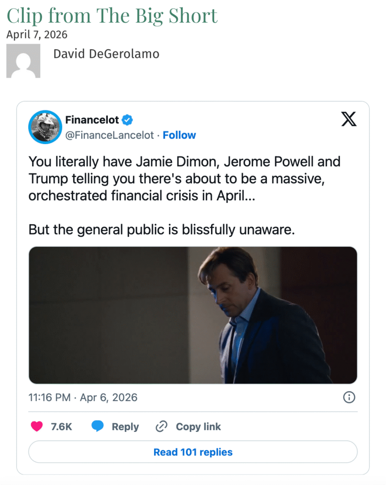This screenshot has height=485, width=386.
Task: Click the tweet's movie still image
Action: (x=193, y=315)
